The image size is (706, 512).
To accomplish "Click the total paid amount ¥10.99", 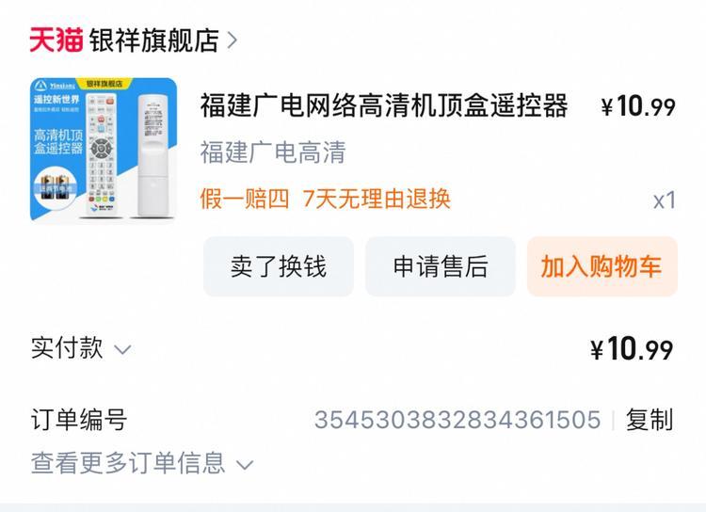I will pyautogui.click(x=632, y=349).
